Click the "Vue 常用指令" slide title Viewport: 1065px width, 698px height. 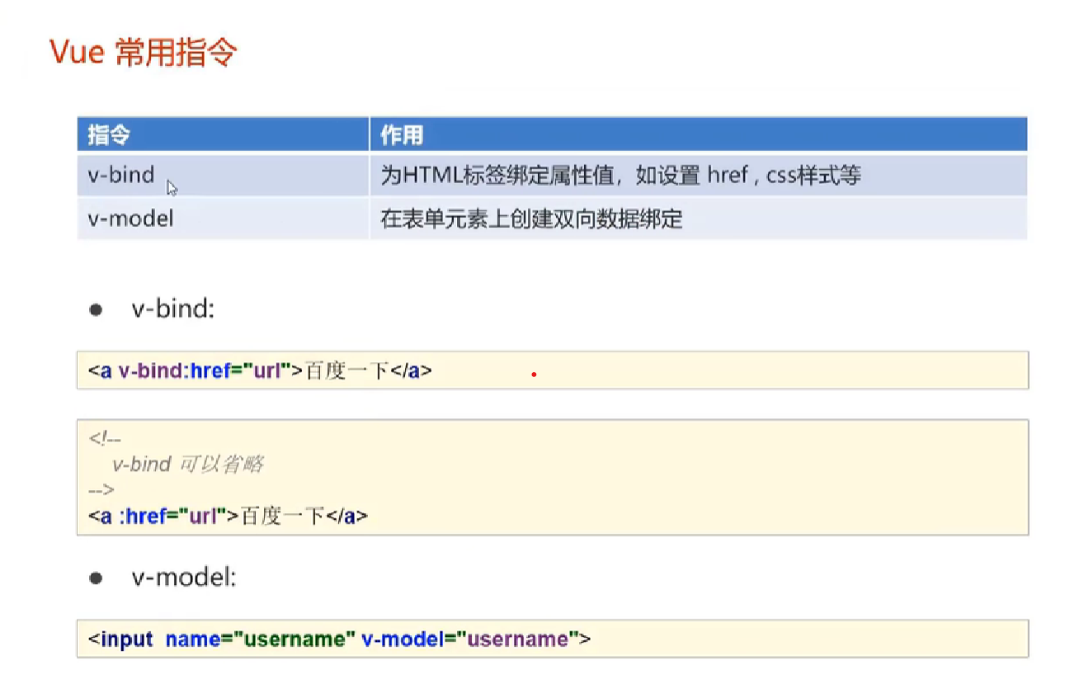144,53
